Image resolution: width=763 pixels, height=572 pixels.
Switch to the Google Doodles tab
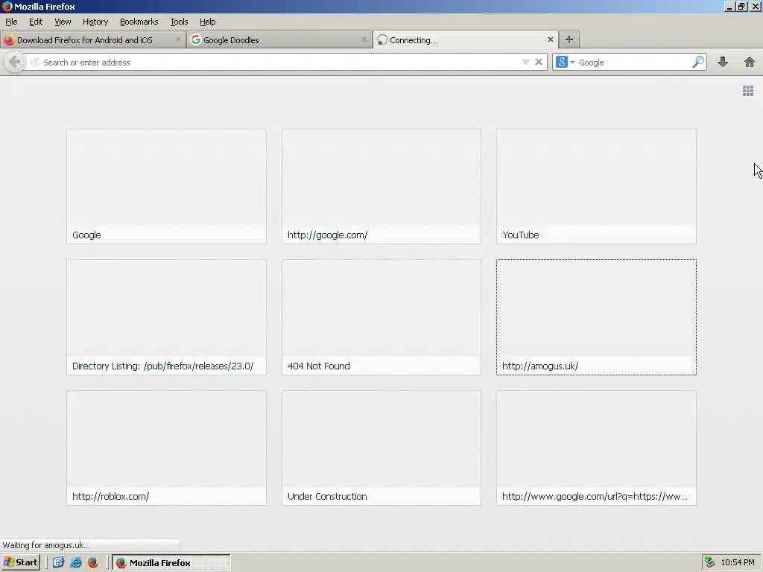tap(279, 40)
